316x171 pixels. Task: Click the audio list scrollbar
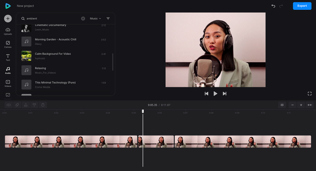[113, 62]
